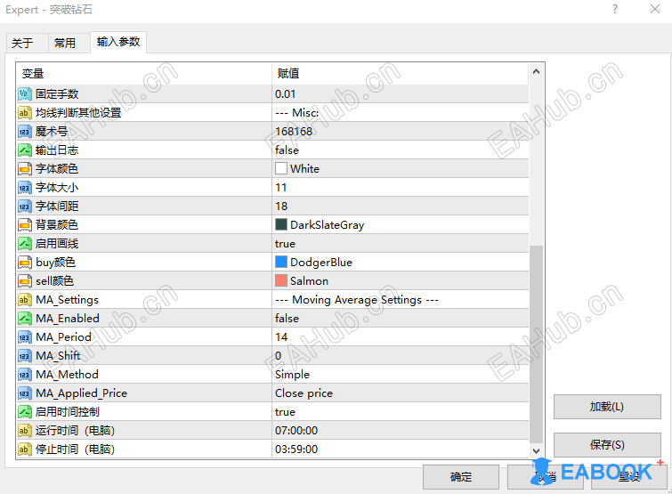Click the 字体间距 value 18
672x494 pixels.
[281, 207]
